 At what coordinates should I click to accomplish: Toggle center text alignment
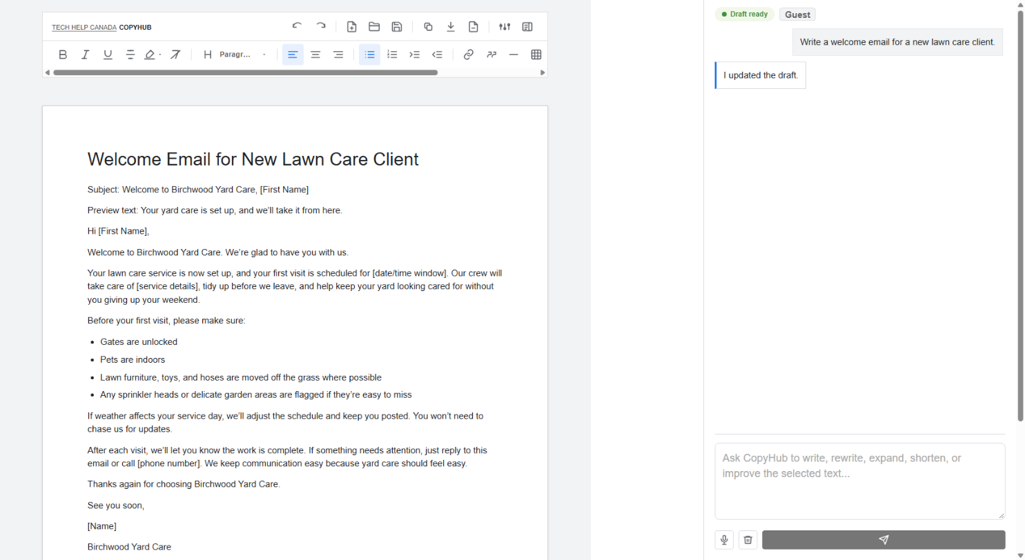click(315, 54)
